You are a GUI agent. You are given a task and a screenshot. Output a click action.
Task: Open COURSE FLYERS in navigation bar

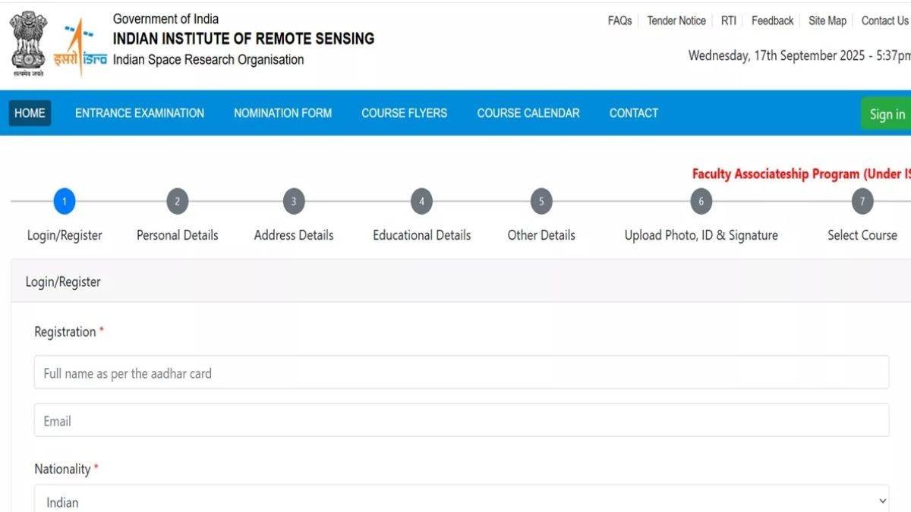click(x=404, y=113)
